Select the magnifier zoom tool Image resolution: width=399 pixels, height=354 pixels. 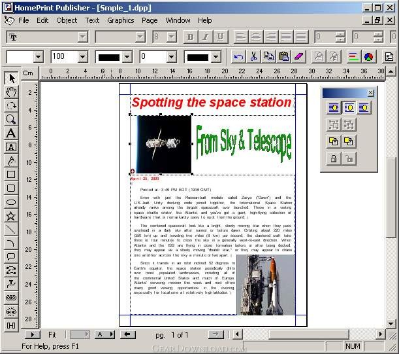pos(11,119)
